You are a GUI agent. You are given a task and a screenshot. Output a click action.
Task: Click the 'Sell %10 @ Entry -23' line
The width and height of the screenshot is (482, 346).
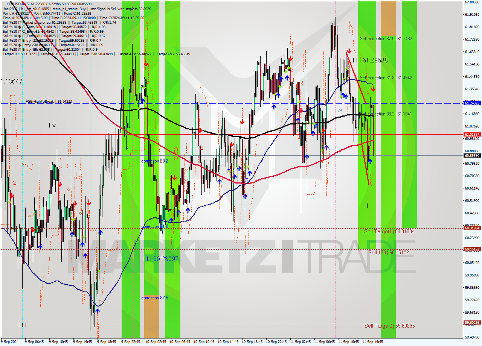coord(52,41)
